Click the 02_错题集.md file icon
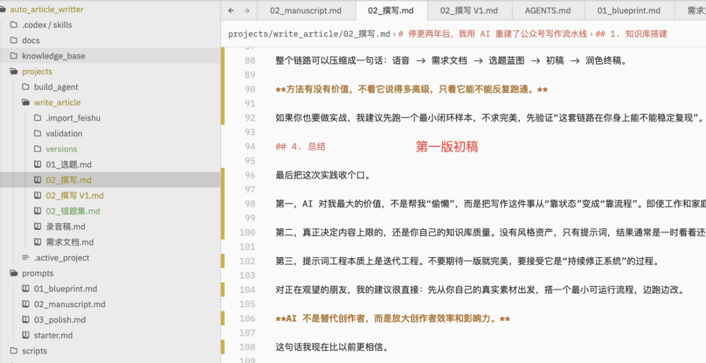706x363 pixels. pos(38,211)
